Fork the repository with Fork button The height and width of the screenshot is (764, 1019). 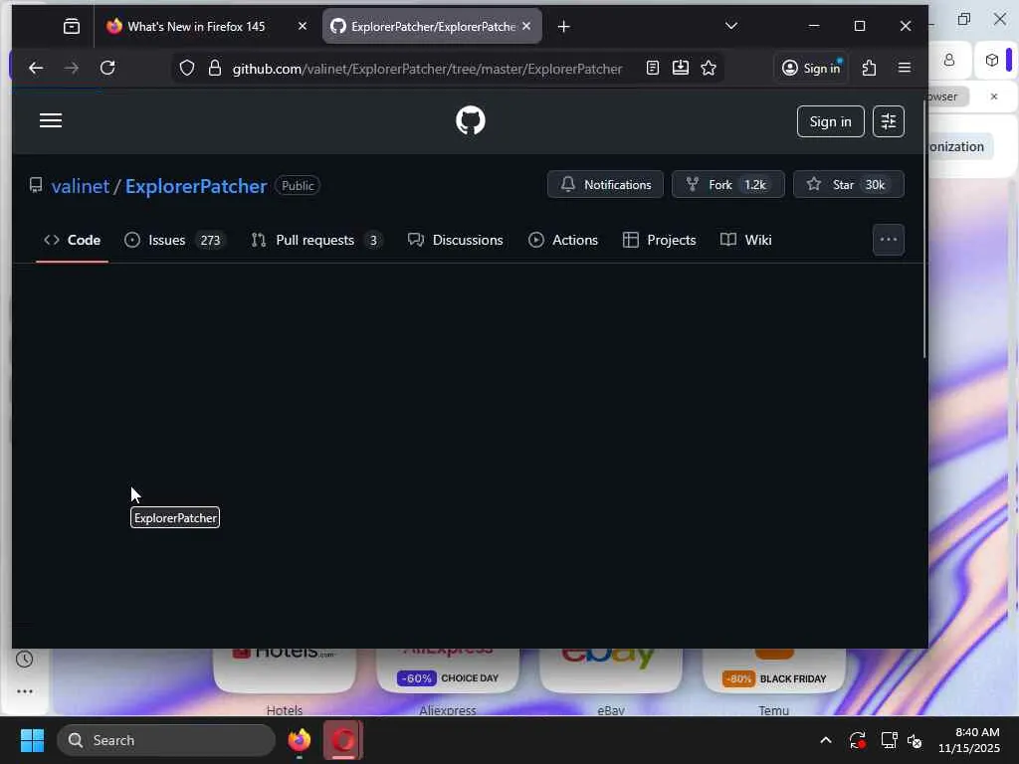tap(727, 184)
